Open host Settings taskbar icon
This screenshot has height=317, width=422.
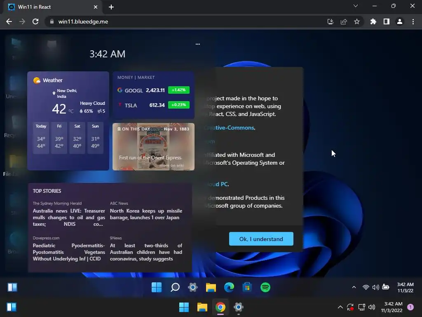coord(238,307)
